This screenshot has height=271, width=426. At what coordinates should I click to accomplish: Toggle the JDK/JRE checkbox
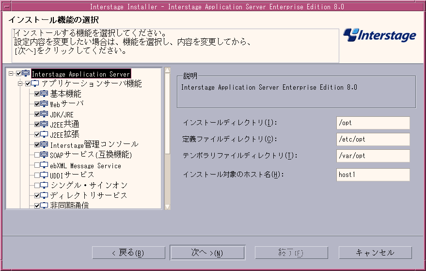coord(37,114)
